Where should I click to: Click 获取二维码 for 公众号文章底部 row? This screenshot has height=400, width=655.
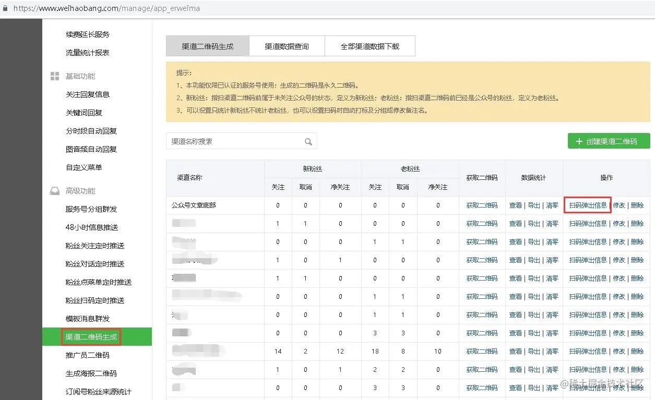click(x=482, y=205)
